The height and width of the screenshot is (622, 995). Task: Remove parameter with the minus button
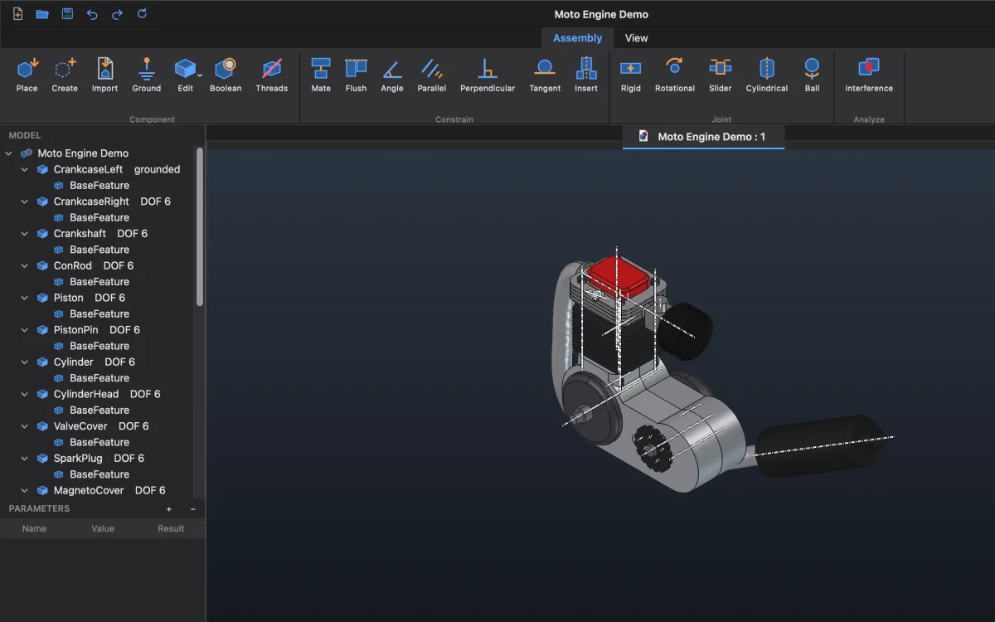click(193, 509)
